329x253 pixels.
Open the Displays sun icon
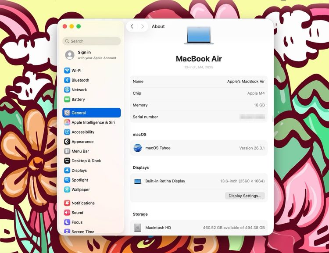[x=67, y=170]
